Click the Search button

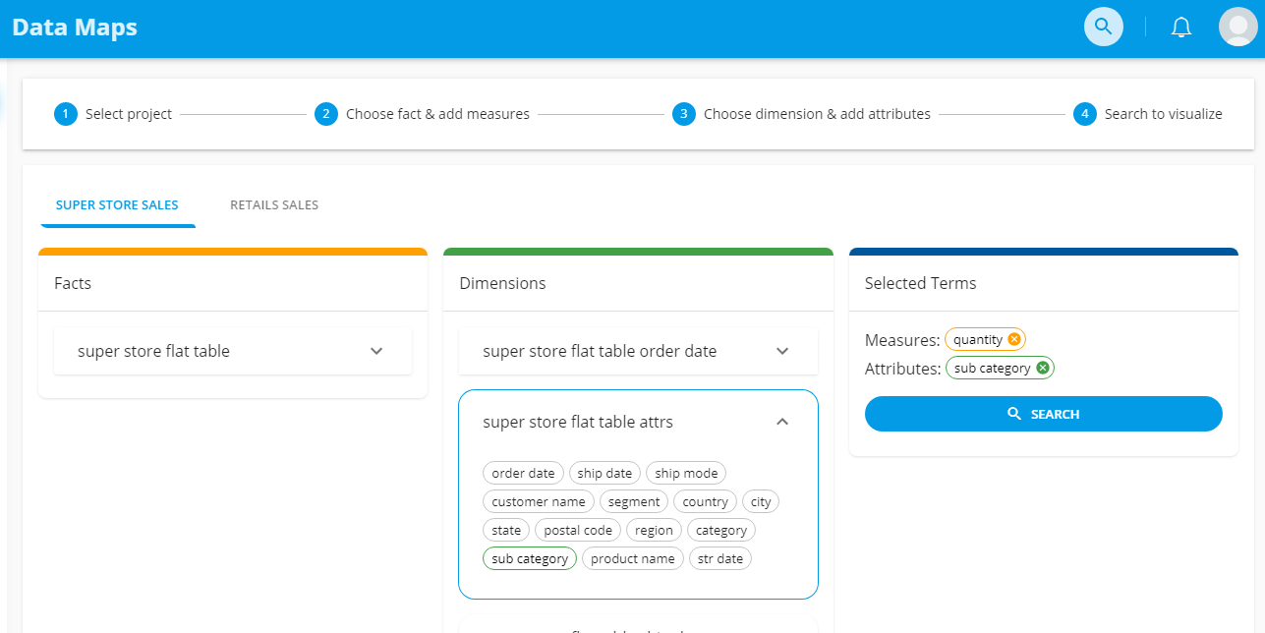tap(1044, 414)
